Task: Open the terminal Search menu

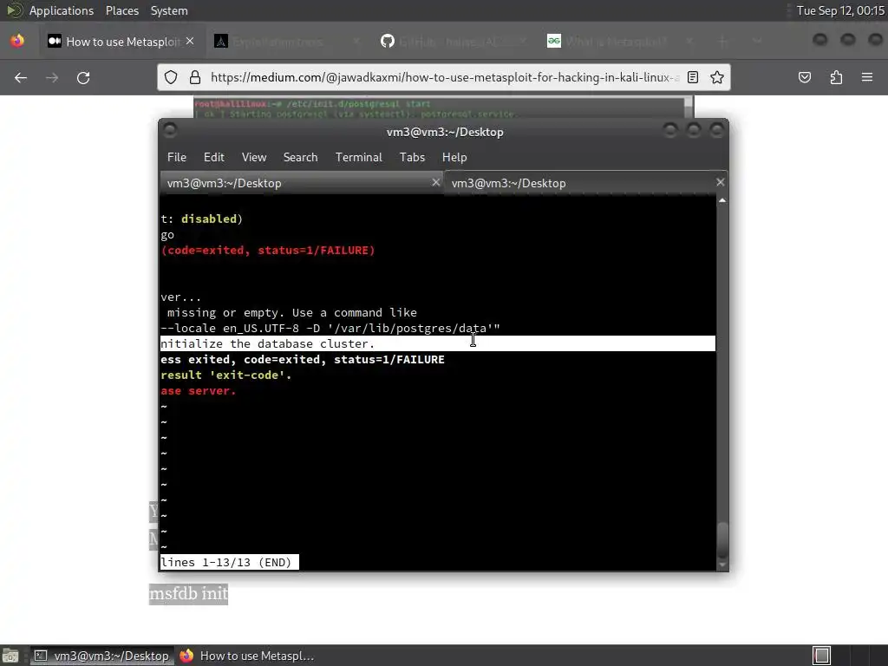Action: pos(300,158)
